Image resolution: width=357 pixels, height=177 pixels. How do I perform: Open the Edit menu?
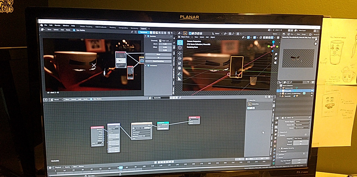point(51,25)
